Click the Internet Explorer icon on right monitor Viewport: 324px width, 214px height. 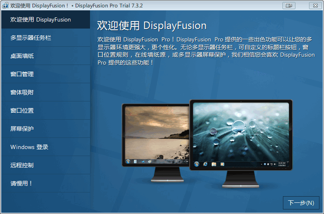[205, 164]
